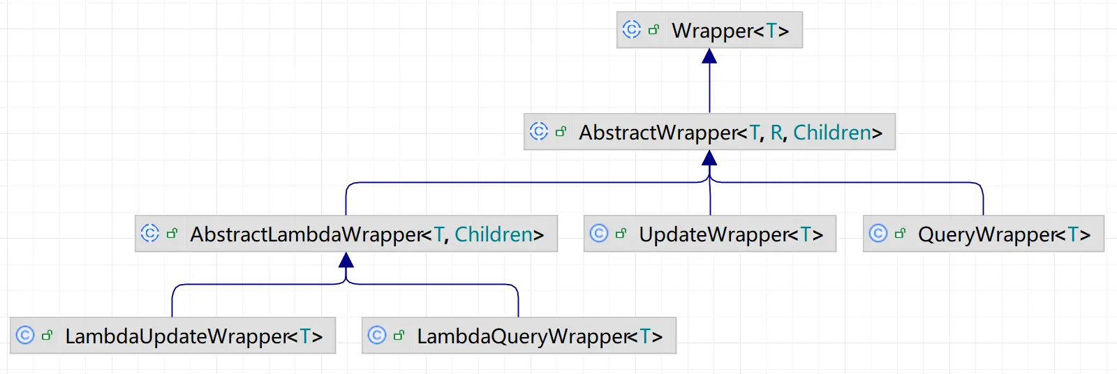
Task: Click the class icon next to QueryWrapper
Action: pos(878,233)
